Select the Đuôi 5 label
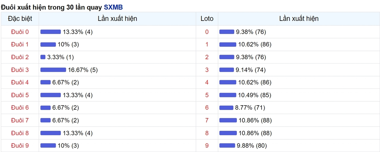Screen dimensions: 380x152 20,95
